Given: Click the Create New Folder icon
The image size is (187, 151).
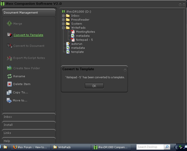Looking at the screenshot, I should (x=9, y=68).
